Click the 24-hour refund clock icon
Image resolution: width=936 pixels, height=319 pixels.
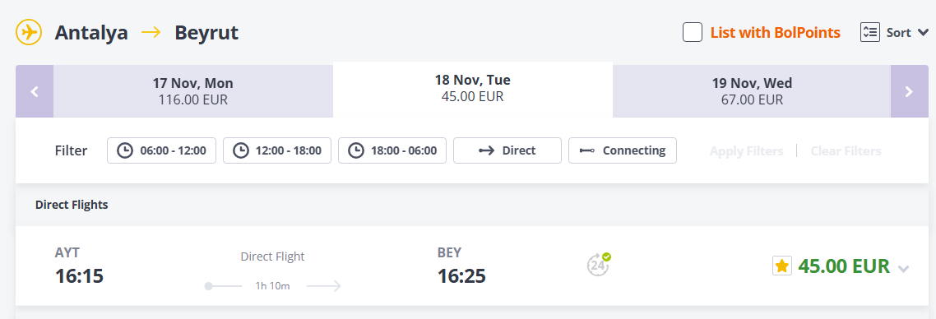598,265
